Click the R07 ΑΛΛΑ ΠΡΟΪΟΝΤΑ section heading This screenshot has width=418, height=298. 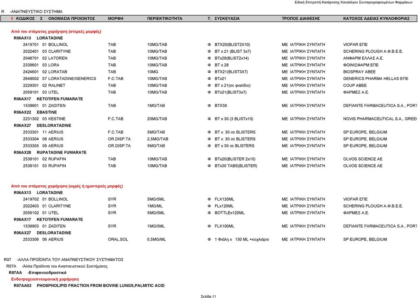point(64,260)
